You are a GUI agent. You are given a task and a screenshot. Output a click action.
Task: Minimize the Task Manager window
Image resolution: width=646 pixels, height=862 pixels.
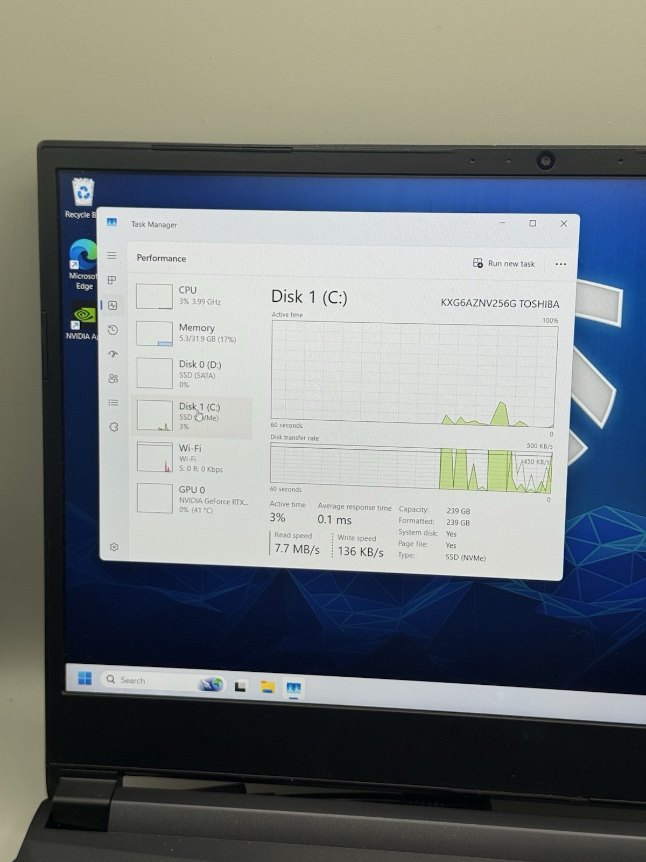click(502, 223)
